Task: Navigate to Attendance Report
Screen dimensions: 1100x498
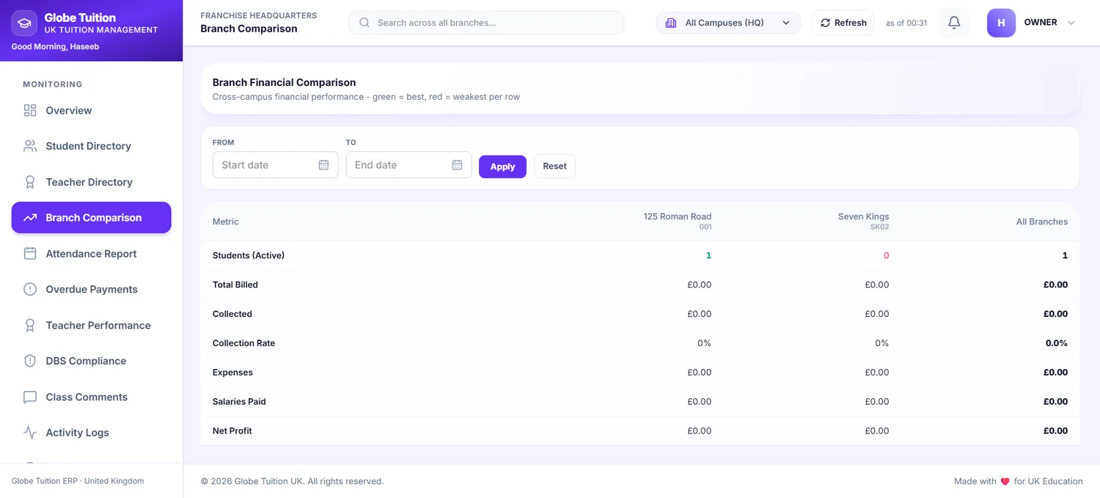Action: (x=92, y=254)
